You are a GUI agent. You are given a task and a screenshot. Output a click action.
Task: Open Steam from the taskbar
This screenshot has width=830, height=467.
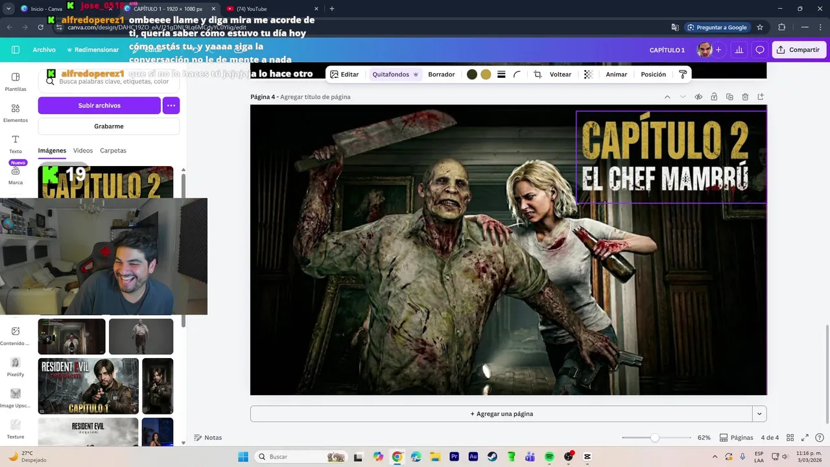[x=492, y=457]
